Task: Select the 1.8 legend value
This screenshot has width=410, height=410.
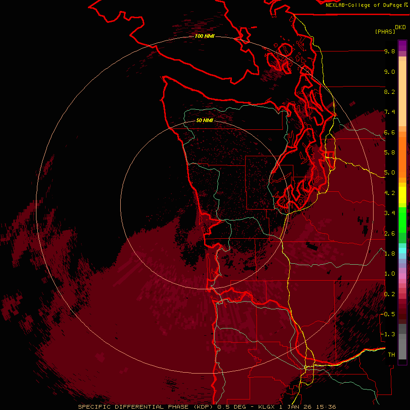Action: (389, 254)
